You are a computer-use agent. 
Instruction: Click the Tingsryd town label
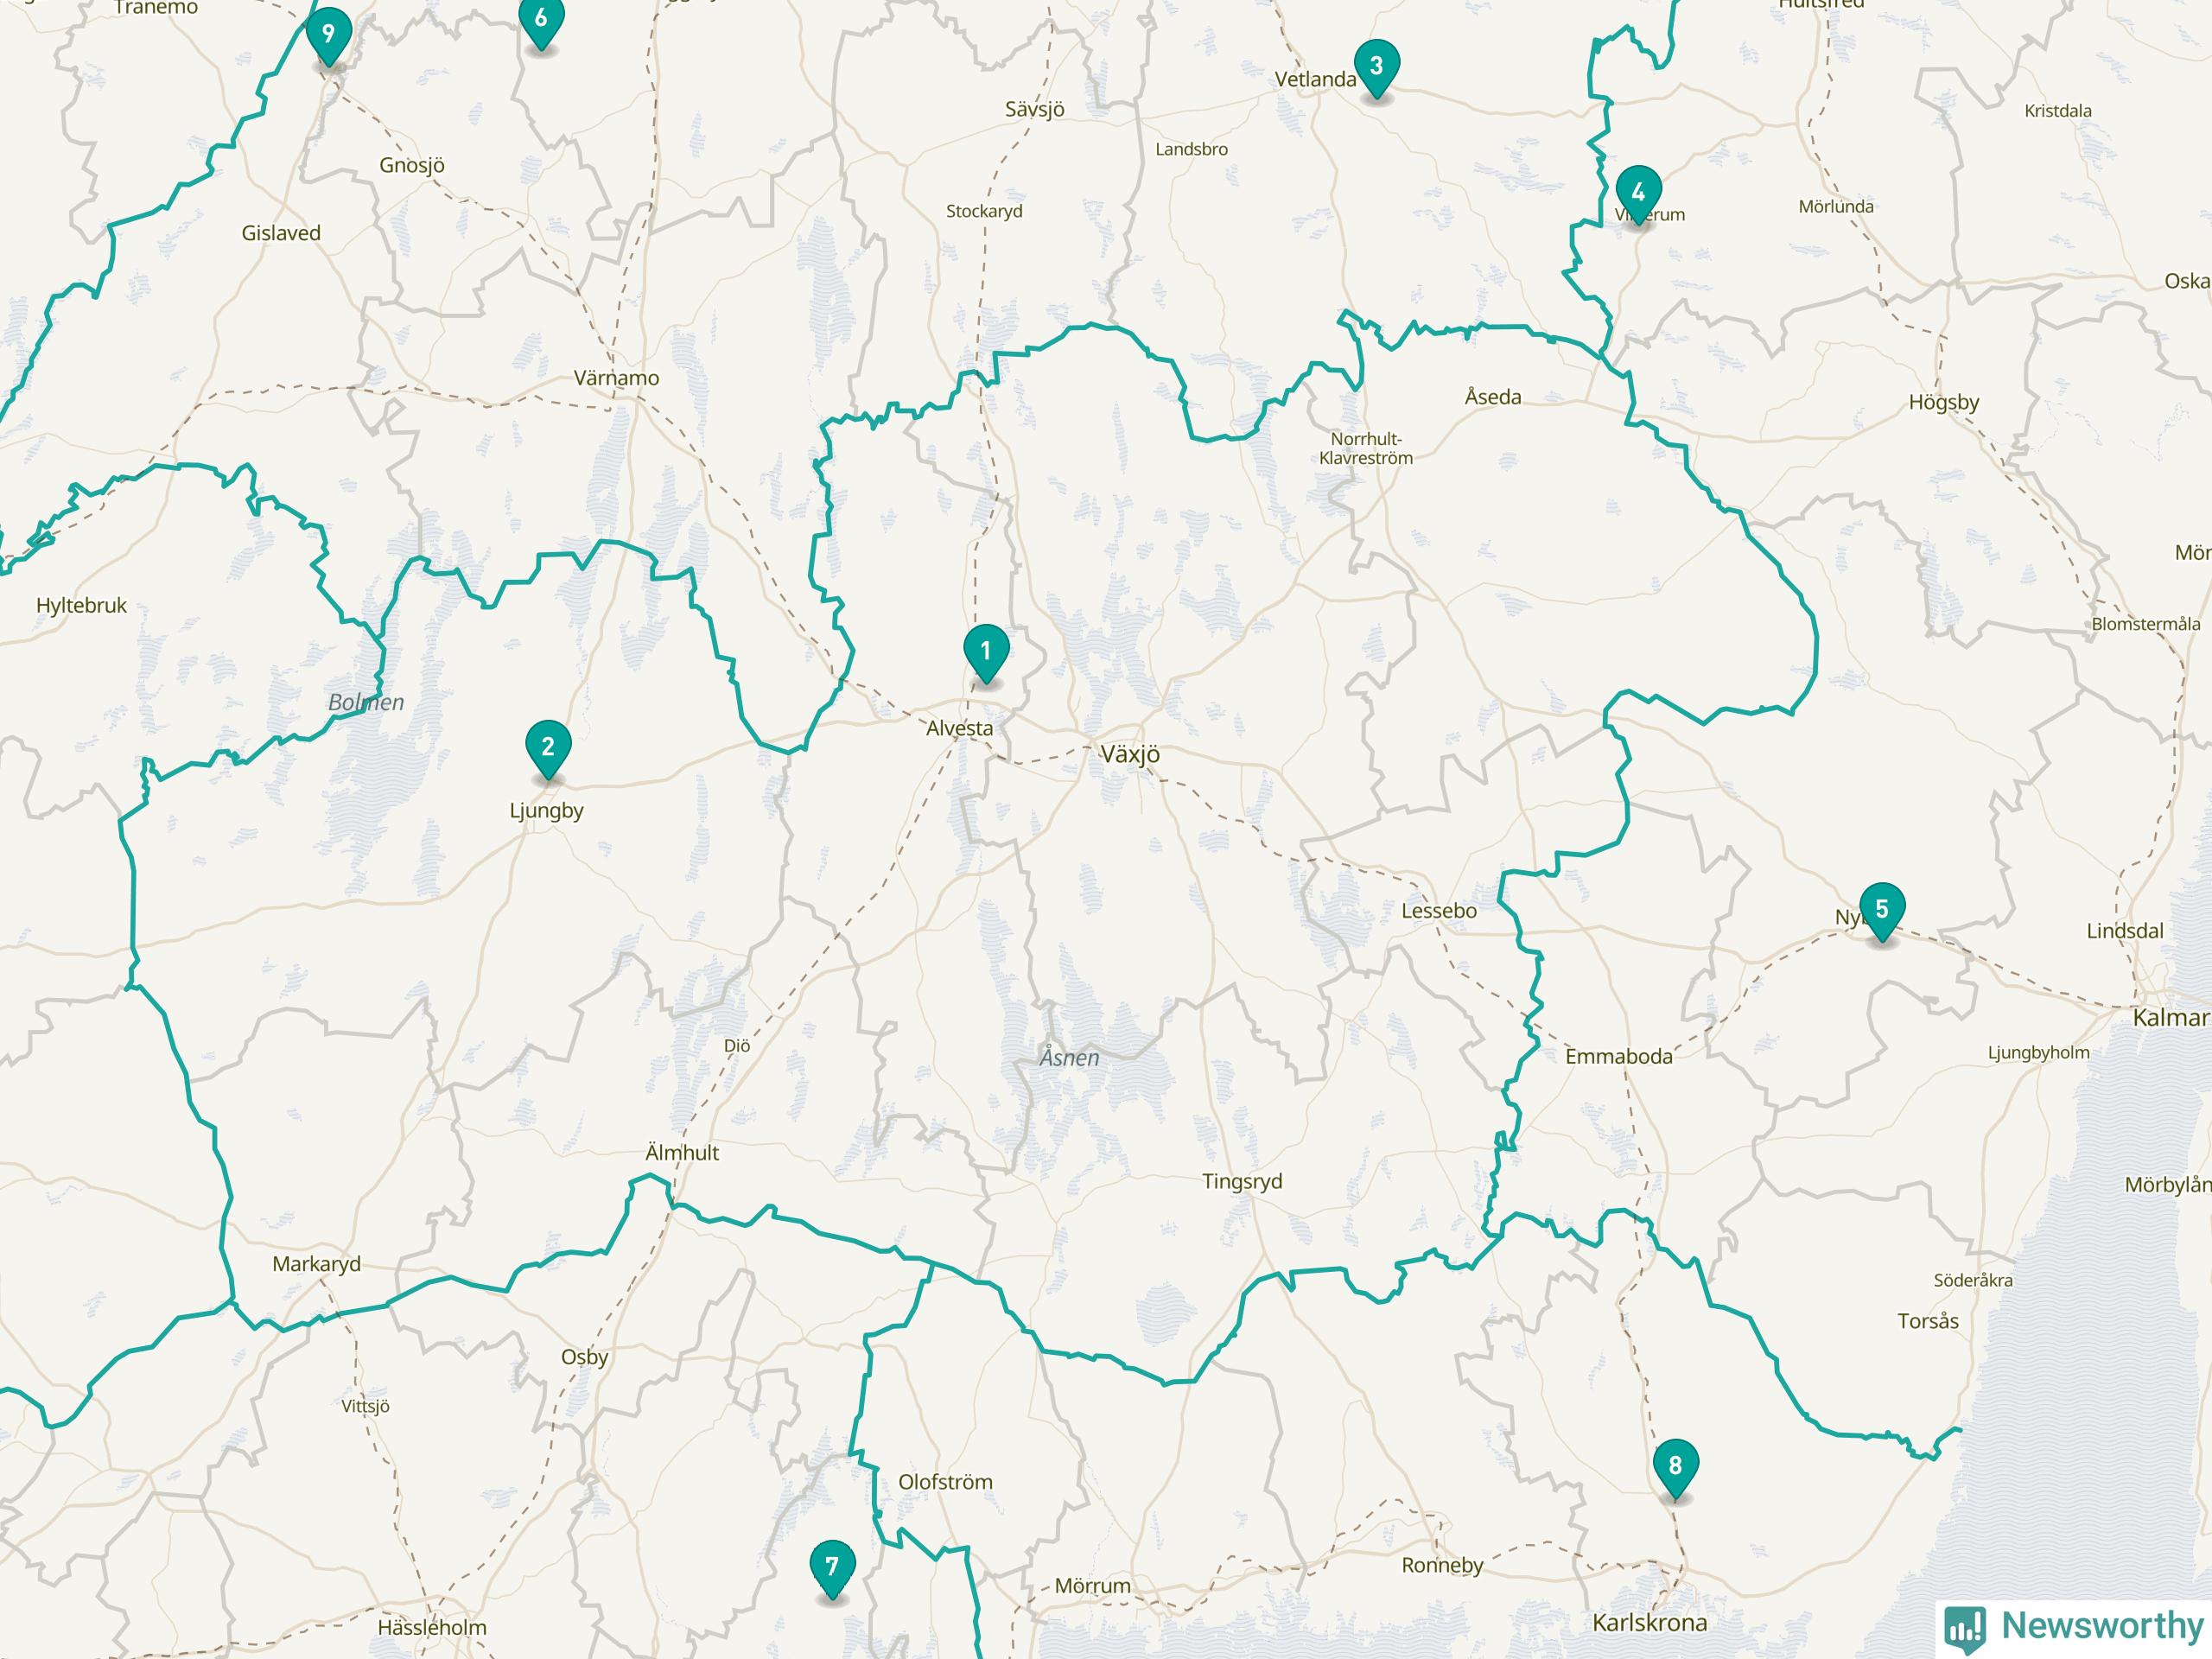pyautogui.click(x=1242, y=1181)
